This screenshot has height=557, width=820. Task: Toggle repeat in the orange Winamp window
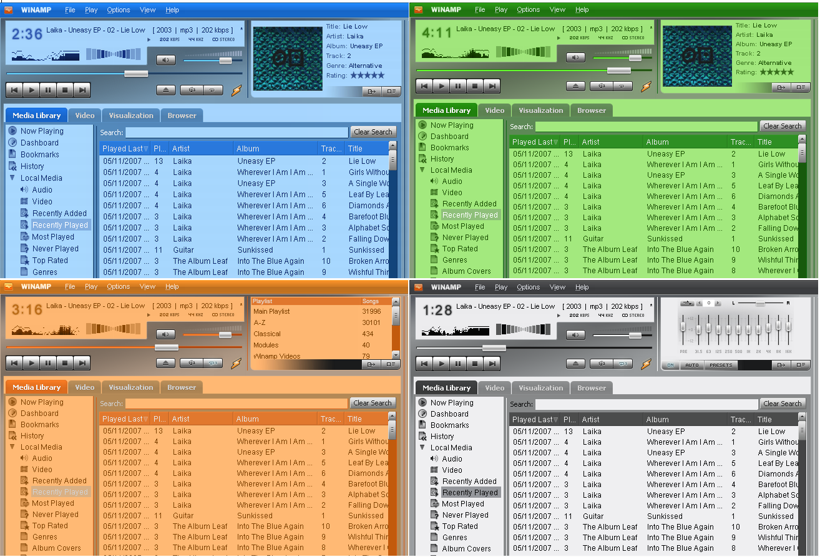tap(213, 362)
